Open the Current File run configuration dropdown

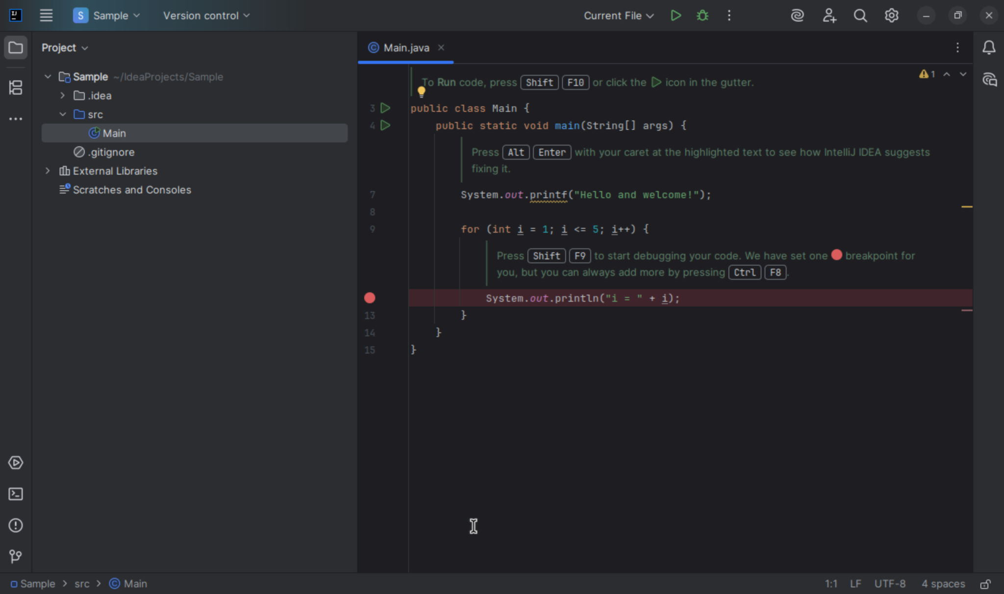pos(618,15)
